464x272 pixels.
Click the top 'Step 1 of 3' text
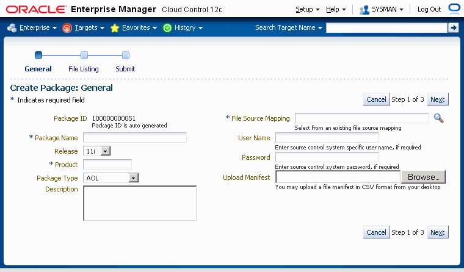(408, 99)
